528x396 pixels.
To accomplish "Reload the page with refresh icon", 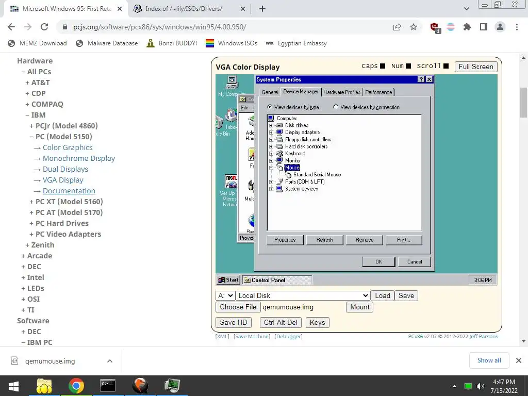I will coord(44,27).
